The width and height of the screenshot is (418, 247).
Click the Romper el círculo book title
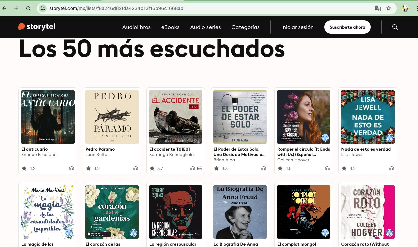click(304, 152)
